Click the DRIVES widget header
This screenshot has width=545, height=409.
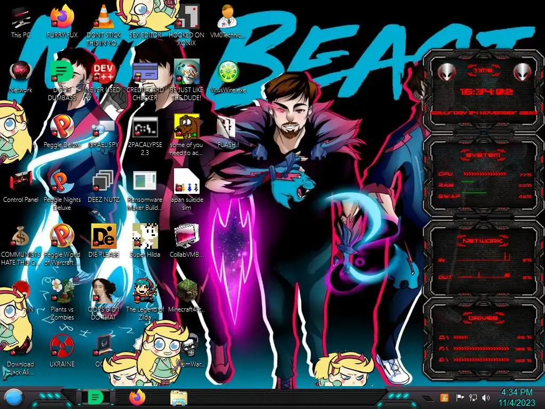(x=483, y=318)
